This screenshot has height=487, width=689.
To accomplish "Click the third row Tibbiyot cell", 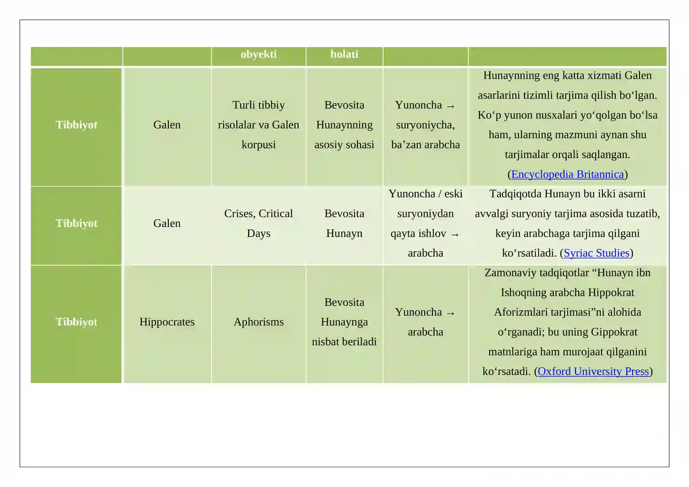I will point(76,324).
